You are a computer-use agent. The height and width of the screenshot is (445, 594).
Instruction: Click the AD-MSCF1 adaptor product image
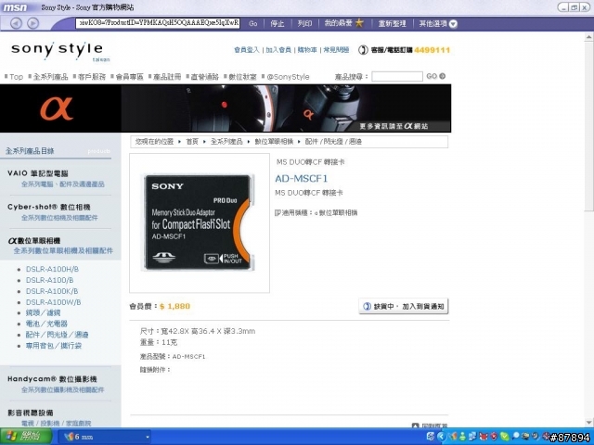[200, 222]
